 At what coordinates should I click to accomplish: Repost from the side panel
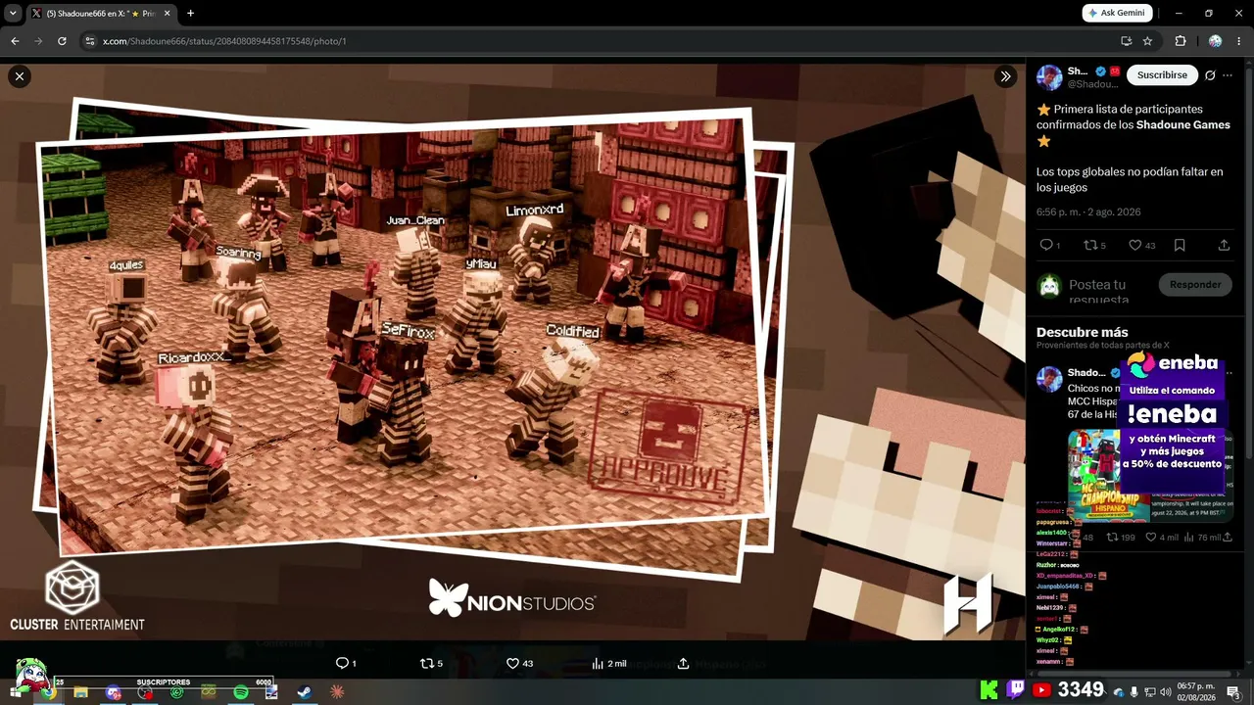tap(1094, 246)
